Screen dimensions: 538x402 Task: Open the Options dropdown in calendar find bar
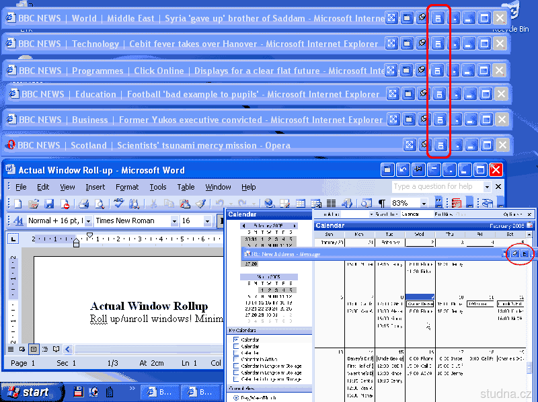click(x=512, y=214)
